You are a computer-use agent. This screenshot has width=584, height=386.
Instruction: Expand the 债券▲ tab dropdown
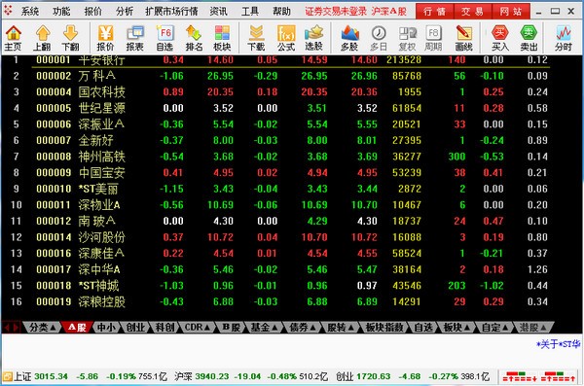(303, 328)
